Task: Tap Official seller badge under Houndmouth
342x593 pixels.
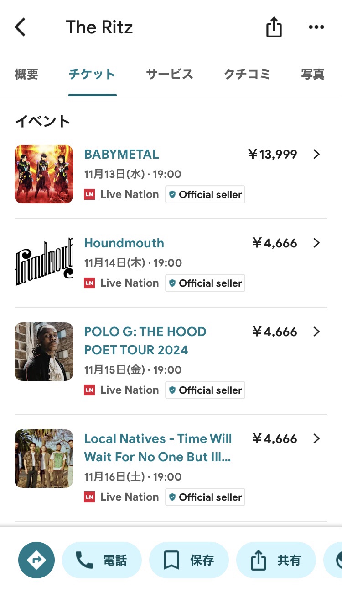Action: click(205, 283)
